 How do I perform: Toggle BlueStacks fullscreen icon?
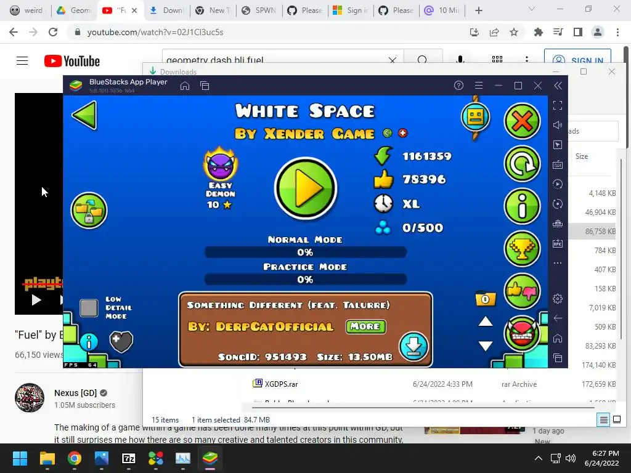pos(558,105)
